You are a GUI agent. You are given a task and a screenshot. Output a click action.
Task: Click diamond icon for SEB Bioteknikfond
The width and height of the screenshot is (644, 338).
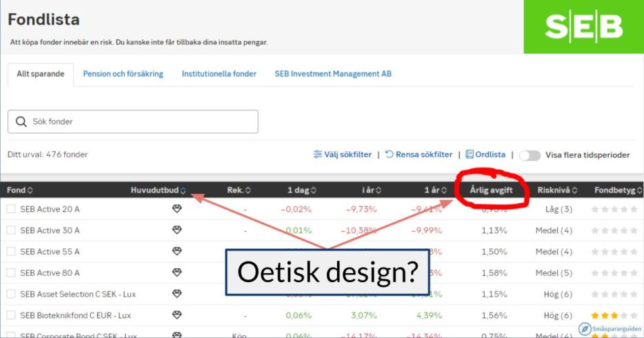pos(177,315)
